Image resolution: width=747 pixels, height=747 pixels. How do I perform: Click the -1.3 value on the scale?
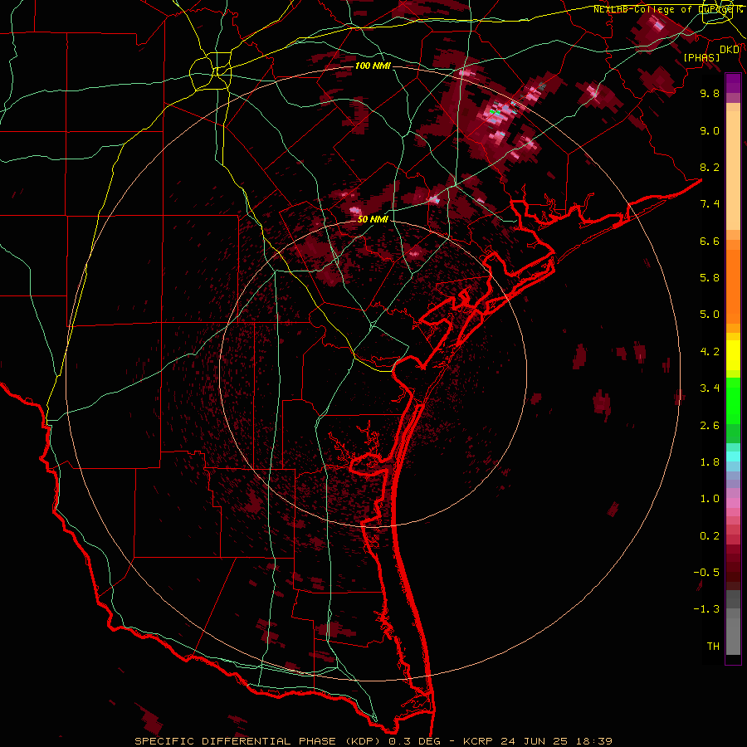tap(706, 609)
